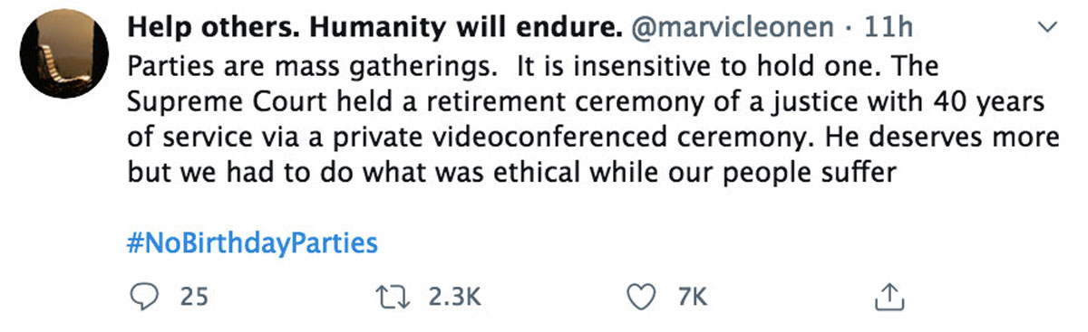The image size is (1088, 332).
Task: Open the tweet via the 11h timestamp
Action: (889, 29)
